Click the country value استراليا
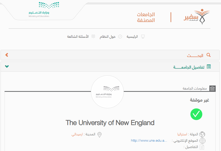221x151 pixels. [182, 134]
